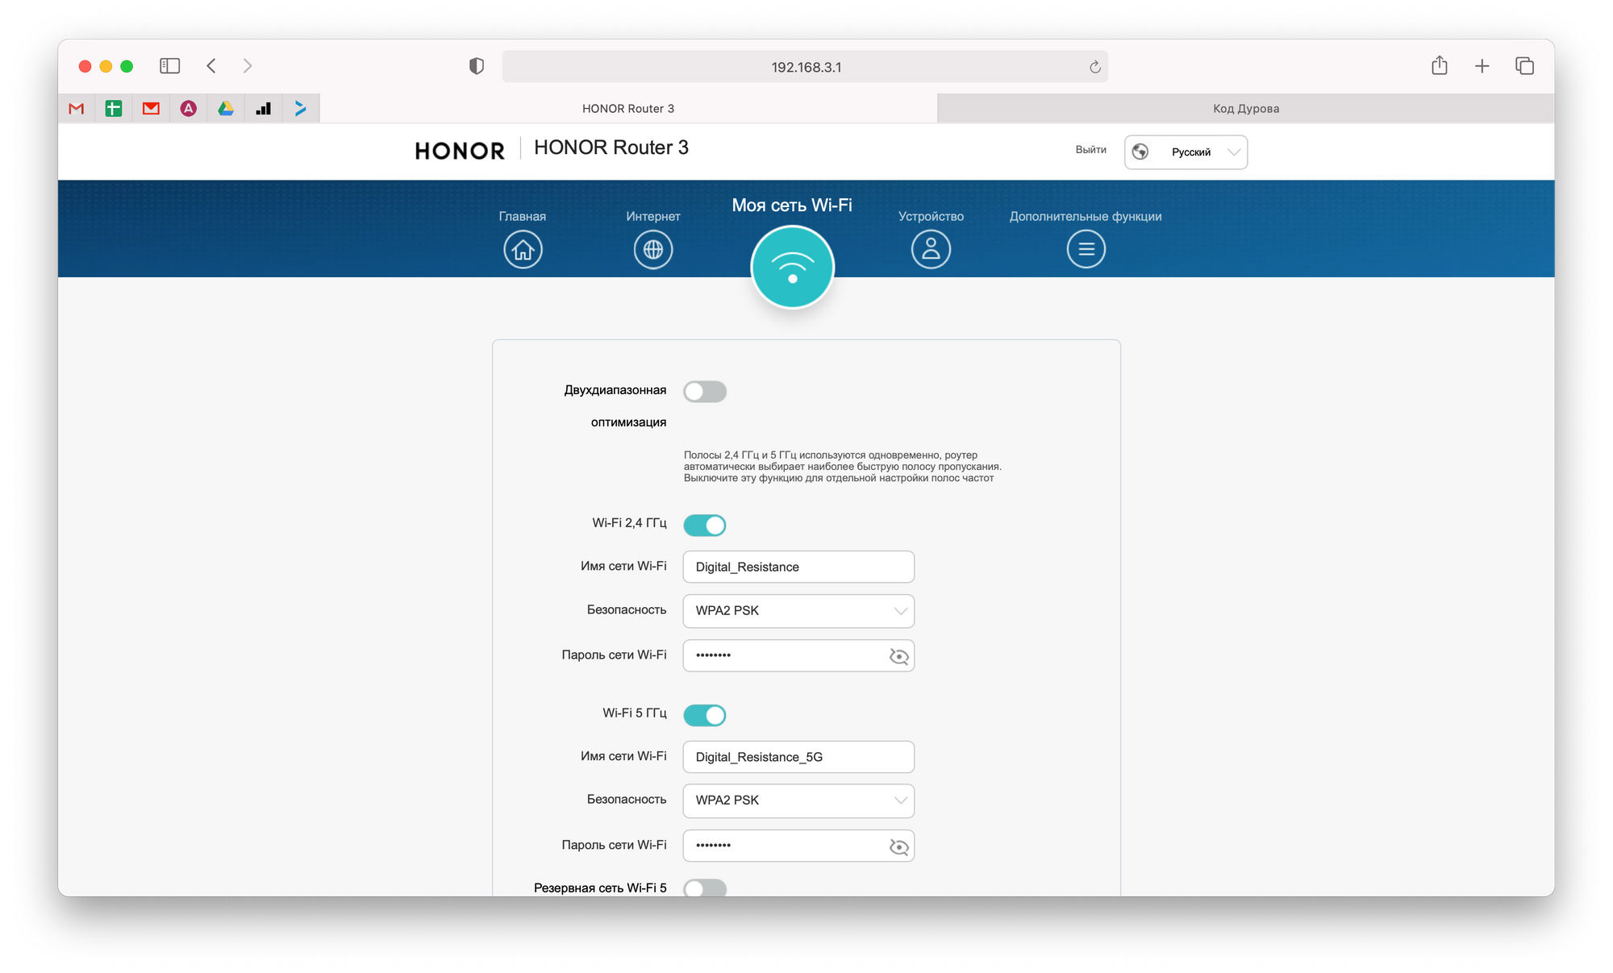Open the Google Drive favorite icon
The height and width of the screenshot is (973, 1613).
[226, 108]
